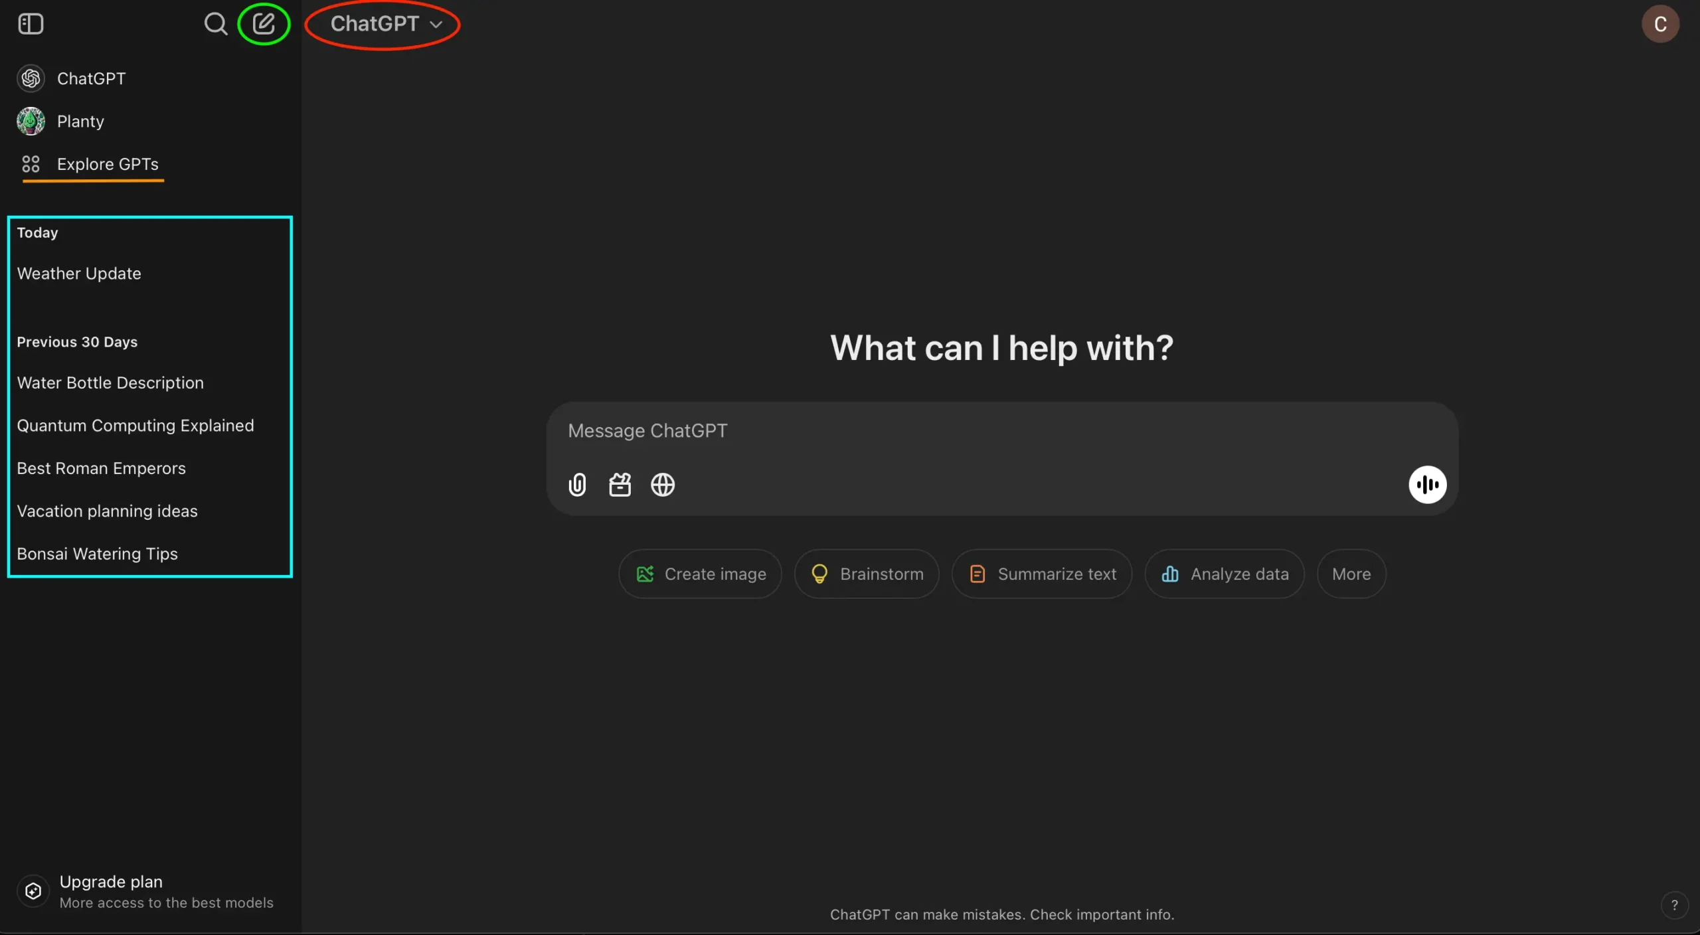Open the help question mark icon
The width and height of the screenshot is (1700, 935).
coord(1674,904)
